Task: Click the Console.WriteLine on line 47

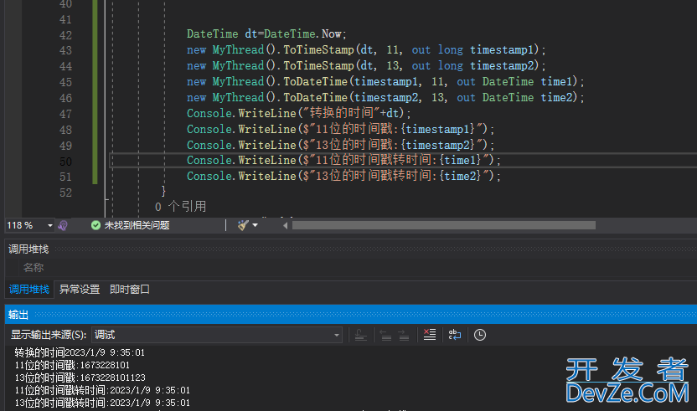Action: [x=241, y=113]
